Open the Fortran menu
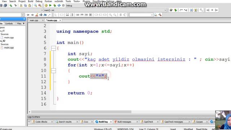This screenshot has height=130, width=231. pos(48,1)
